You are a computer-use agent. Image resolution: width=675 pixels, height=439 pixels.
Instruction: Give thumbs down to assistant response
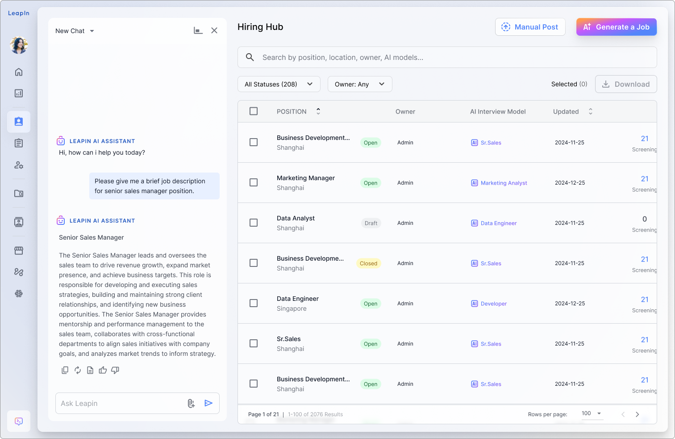[115, 370]
